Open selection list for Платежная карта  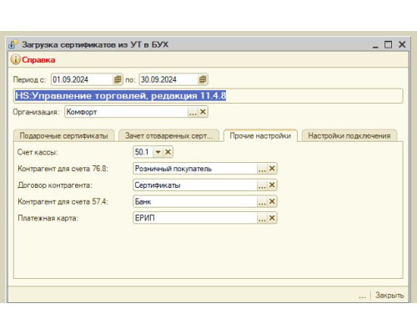262,218
